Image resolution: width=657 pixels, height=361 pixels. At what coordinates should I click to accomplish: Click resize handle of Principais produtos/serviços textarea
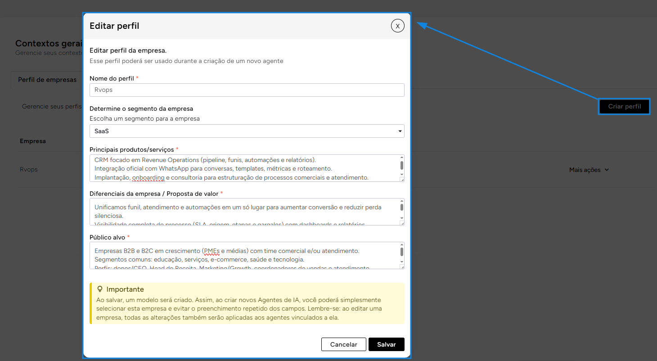click(x=401, y=179)
